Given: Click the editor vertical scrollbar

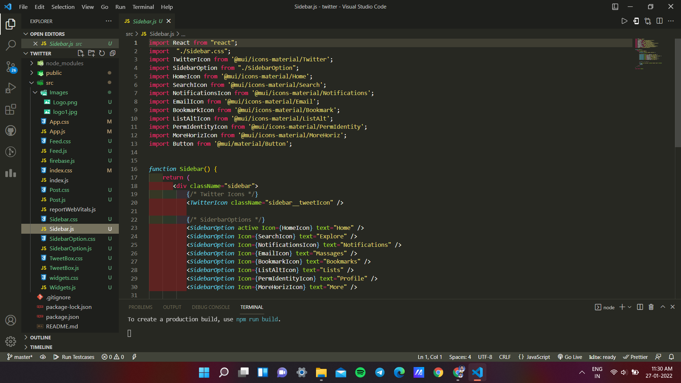Looking at the screenshot, I should [678, 93].
